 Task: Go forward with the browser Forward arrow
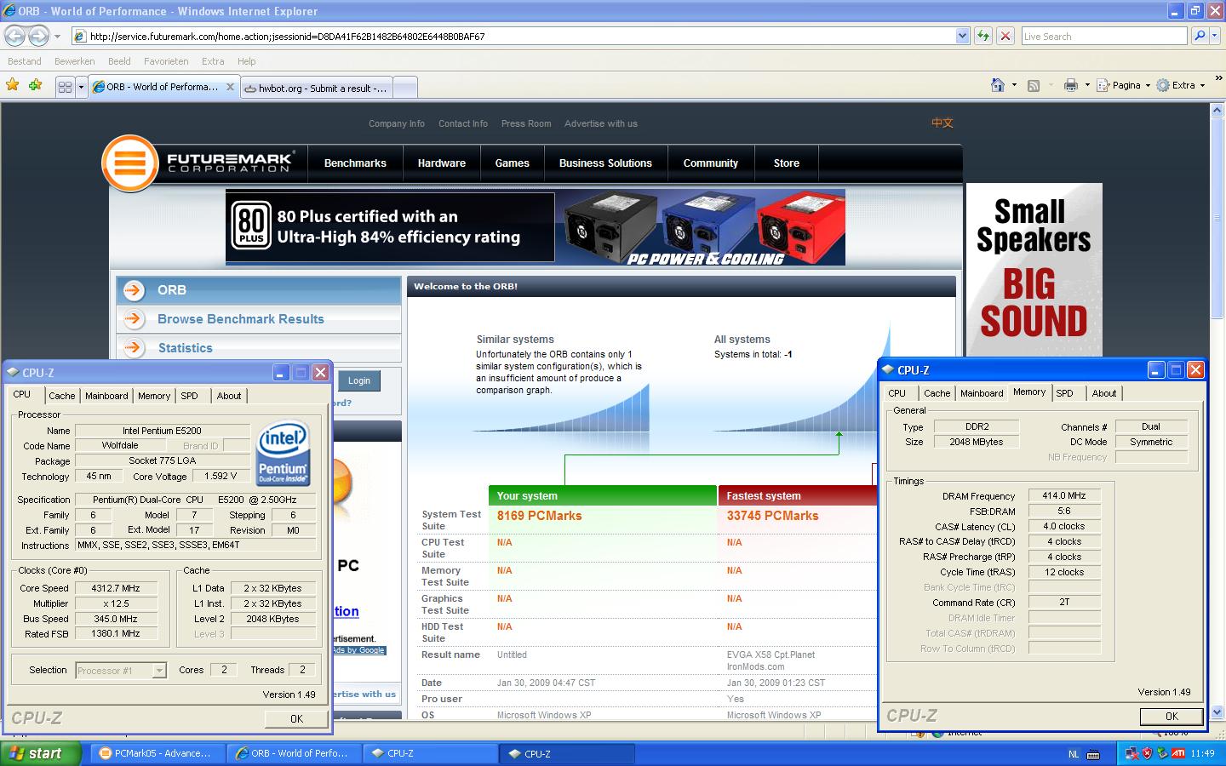tap(38, 36)
